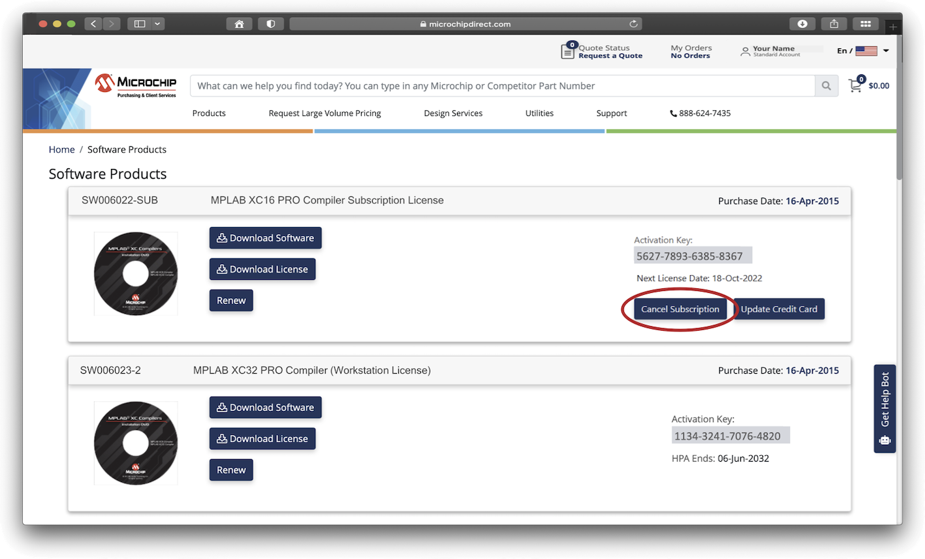Click the SW006023-2 part number
Screen dimensions: 925x559
[110, 370]
